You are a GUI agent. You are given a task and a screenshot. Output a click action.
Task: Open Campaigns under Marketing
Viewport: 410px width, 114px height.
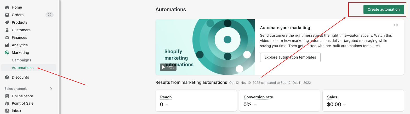pos(21,60)
